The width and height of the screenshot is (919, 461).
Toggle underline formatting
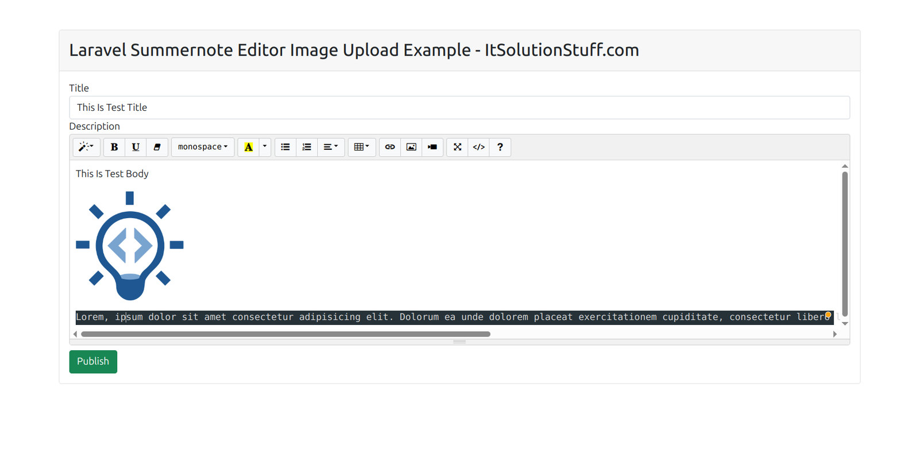136,147
